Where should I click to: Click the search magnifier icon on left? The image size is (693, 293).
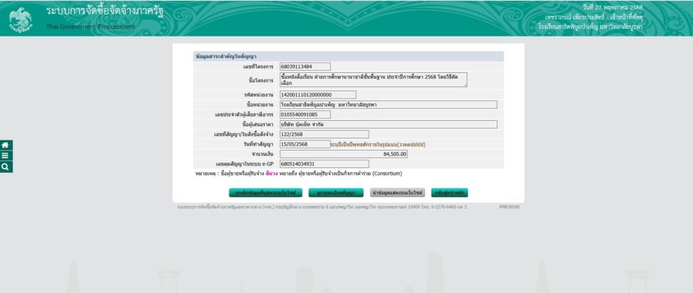(x=5, y=167)
